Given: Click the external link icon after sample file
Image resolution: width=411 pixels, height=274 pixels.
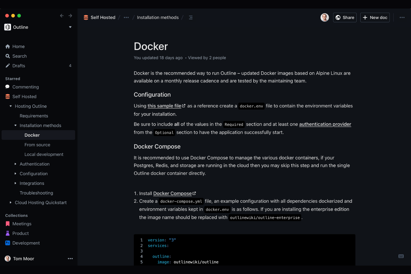Looking at the screenshot, I should point(184,106).
